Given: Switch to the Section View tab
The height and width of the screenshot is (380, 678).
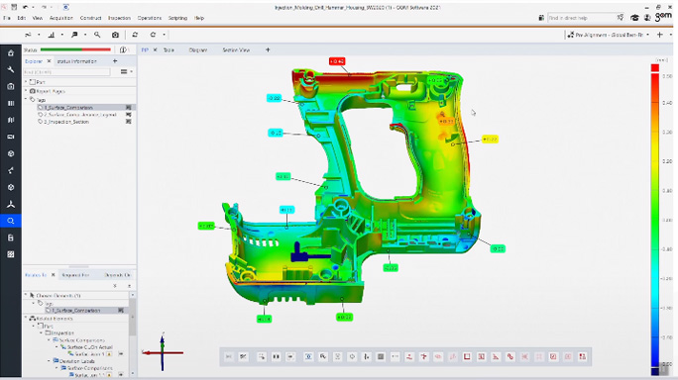Looking at the screenshot, I should pos(236,50).
